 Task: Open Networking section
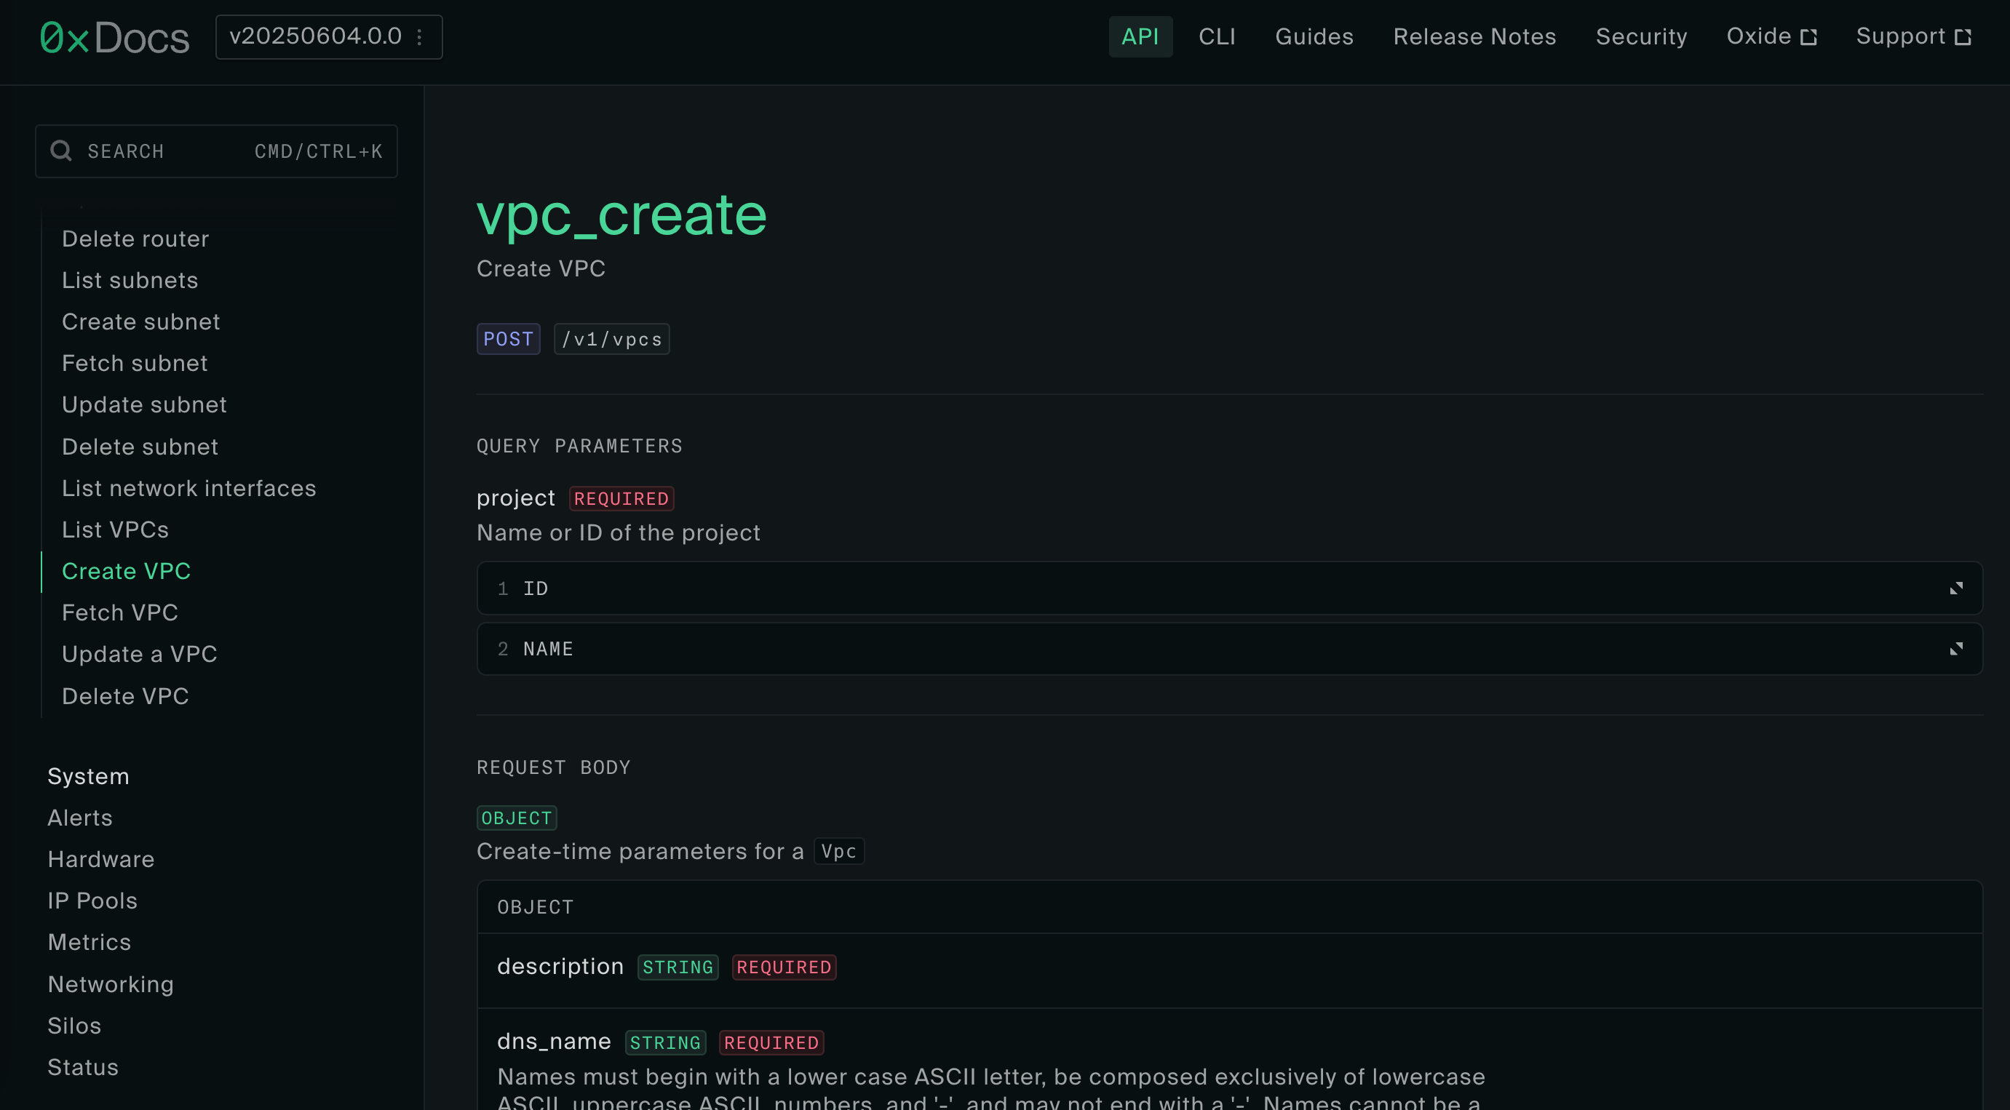111,983
